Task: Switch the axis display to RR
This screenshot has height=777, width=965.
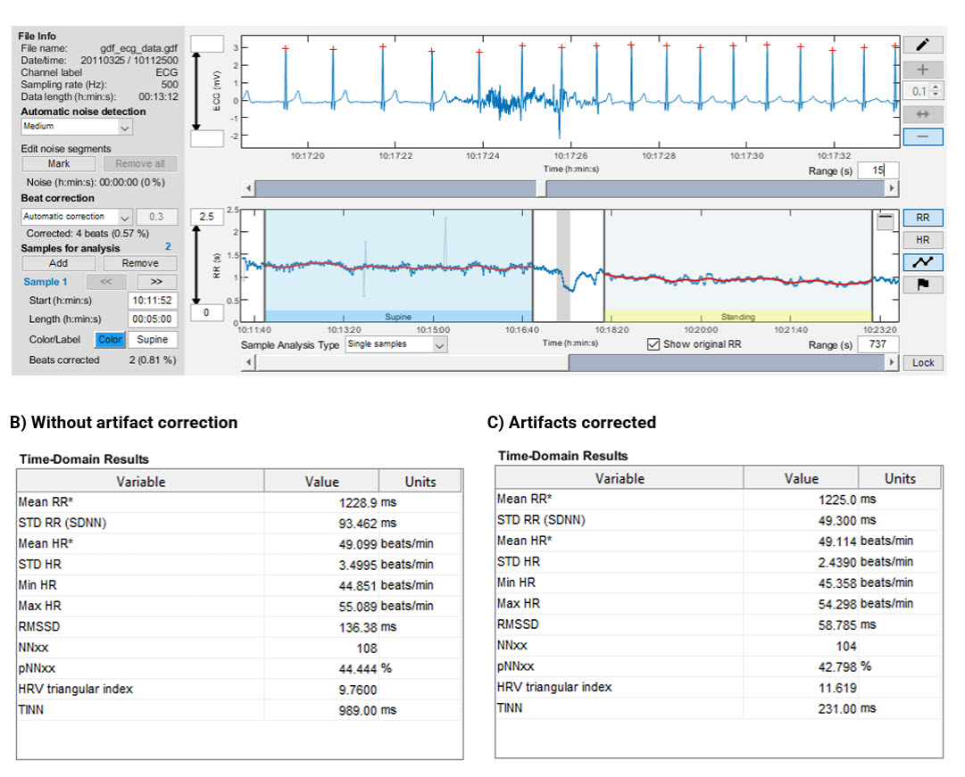Action: (923, 218)
